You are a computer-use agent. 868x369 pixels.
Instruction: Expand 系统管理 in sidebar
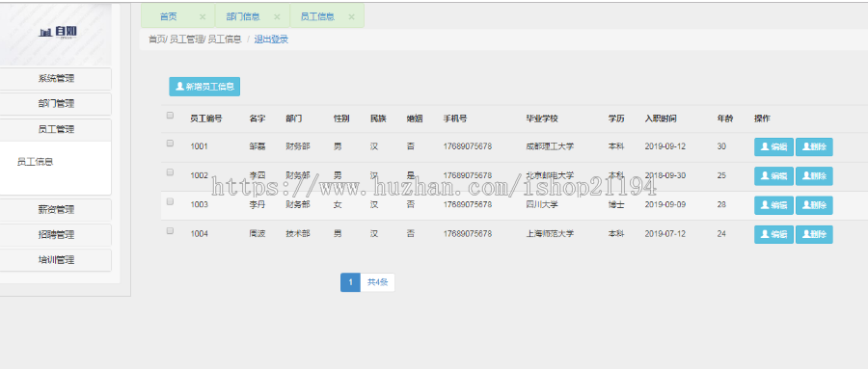pyautogui.click(x=56, y=79)
